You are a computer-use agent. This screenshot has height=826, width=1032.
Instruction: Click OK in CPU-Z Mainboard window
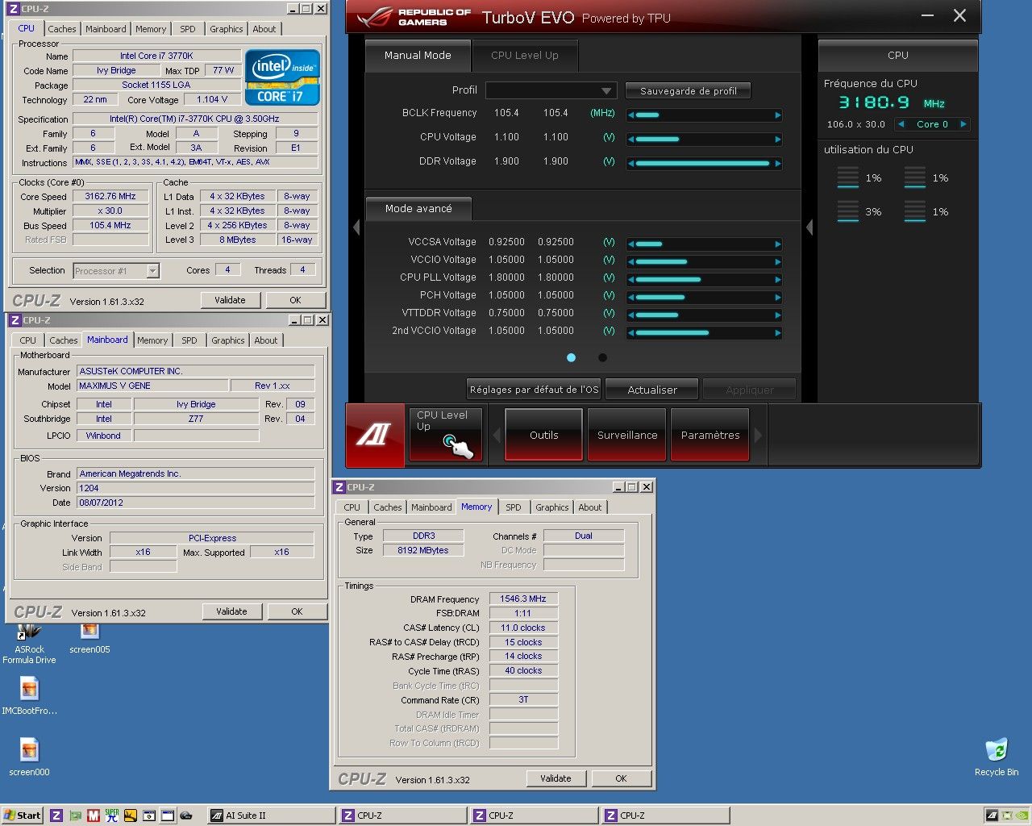click(297, 611)
